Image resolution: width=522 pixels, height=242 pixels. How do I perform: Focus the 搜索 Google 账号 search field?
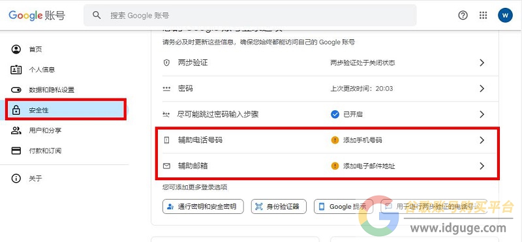[x=250, y=15]
